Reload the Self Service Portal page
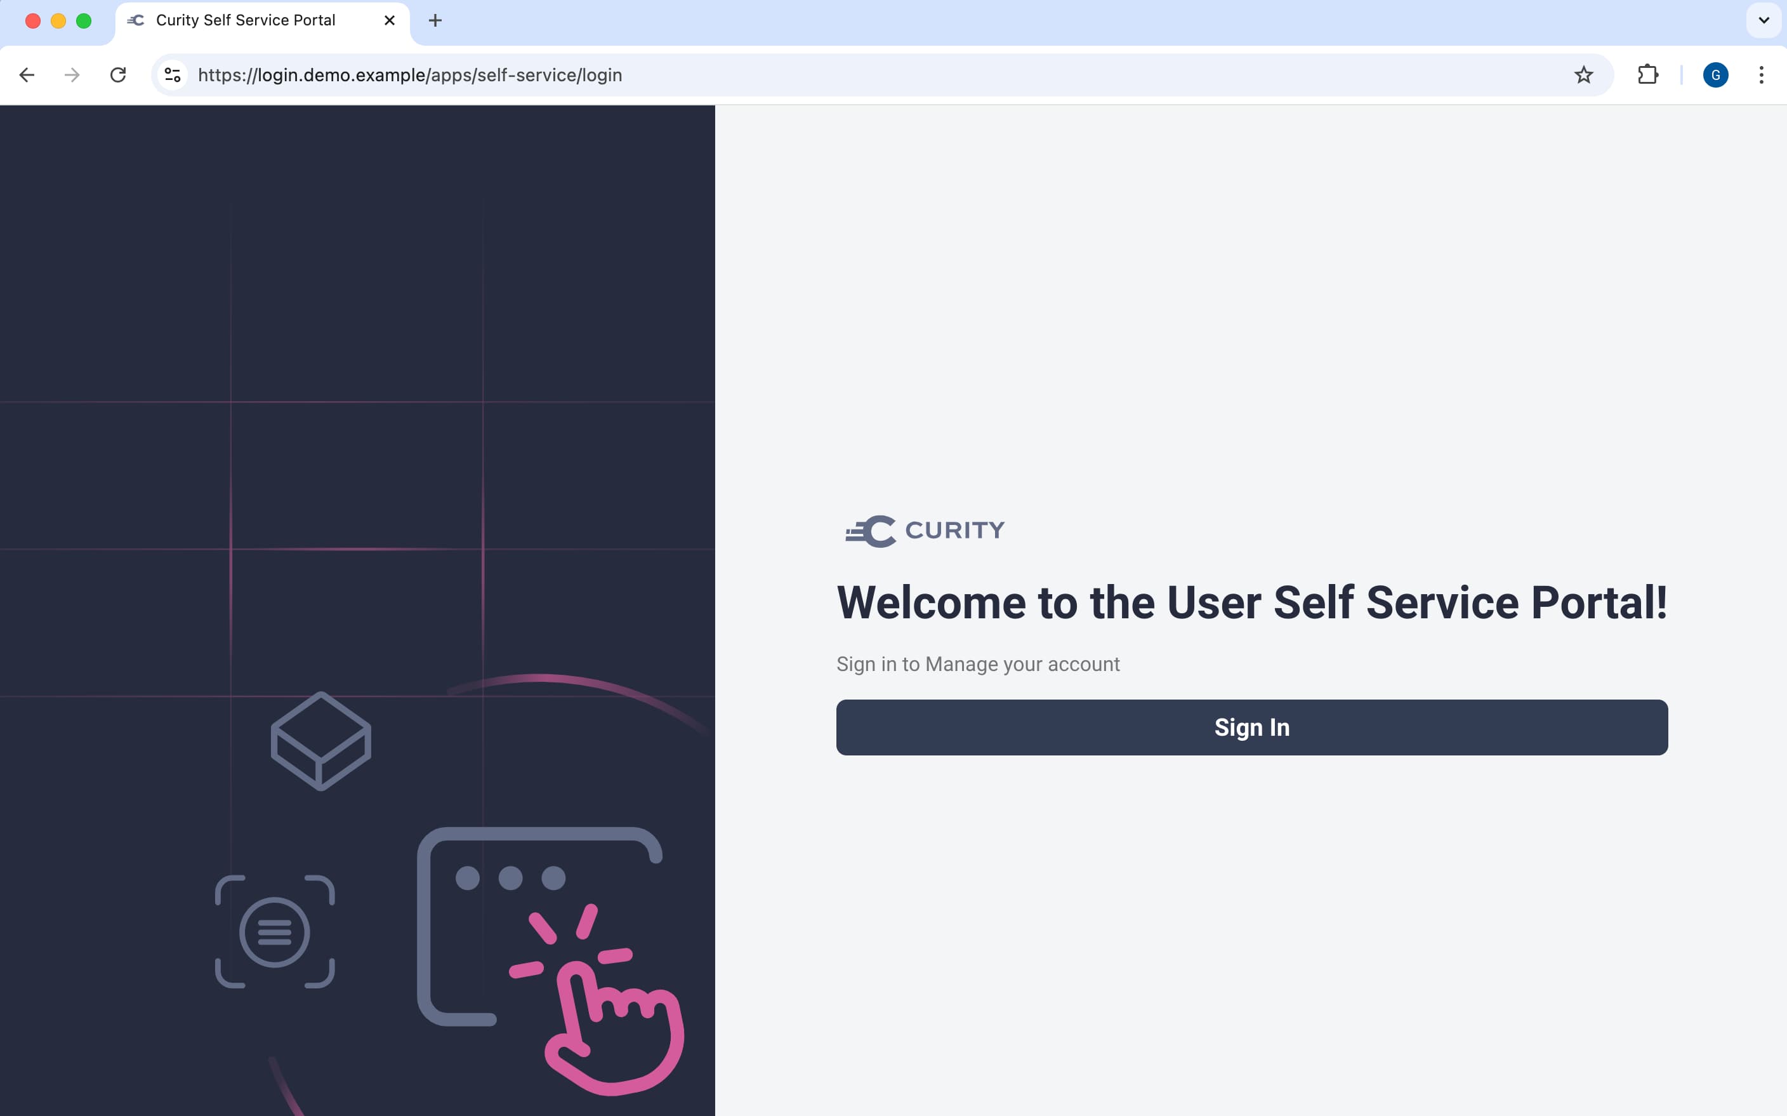 coord(118,74)
